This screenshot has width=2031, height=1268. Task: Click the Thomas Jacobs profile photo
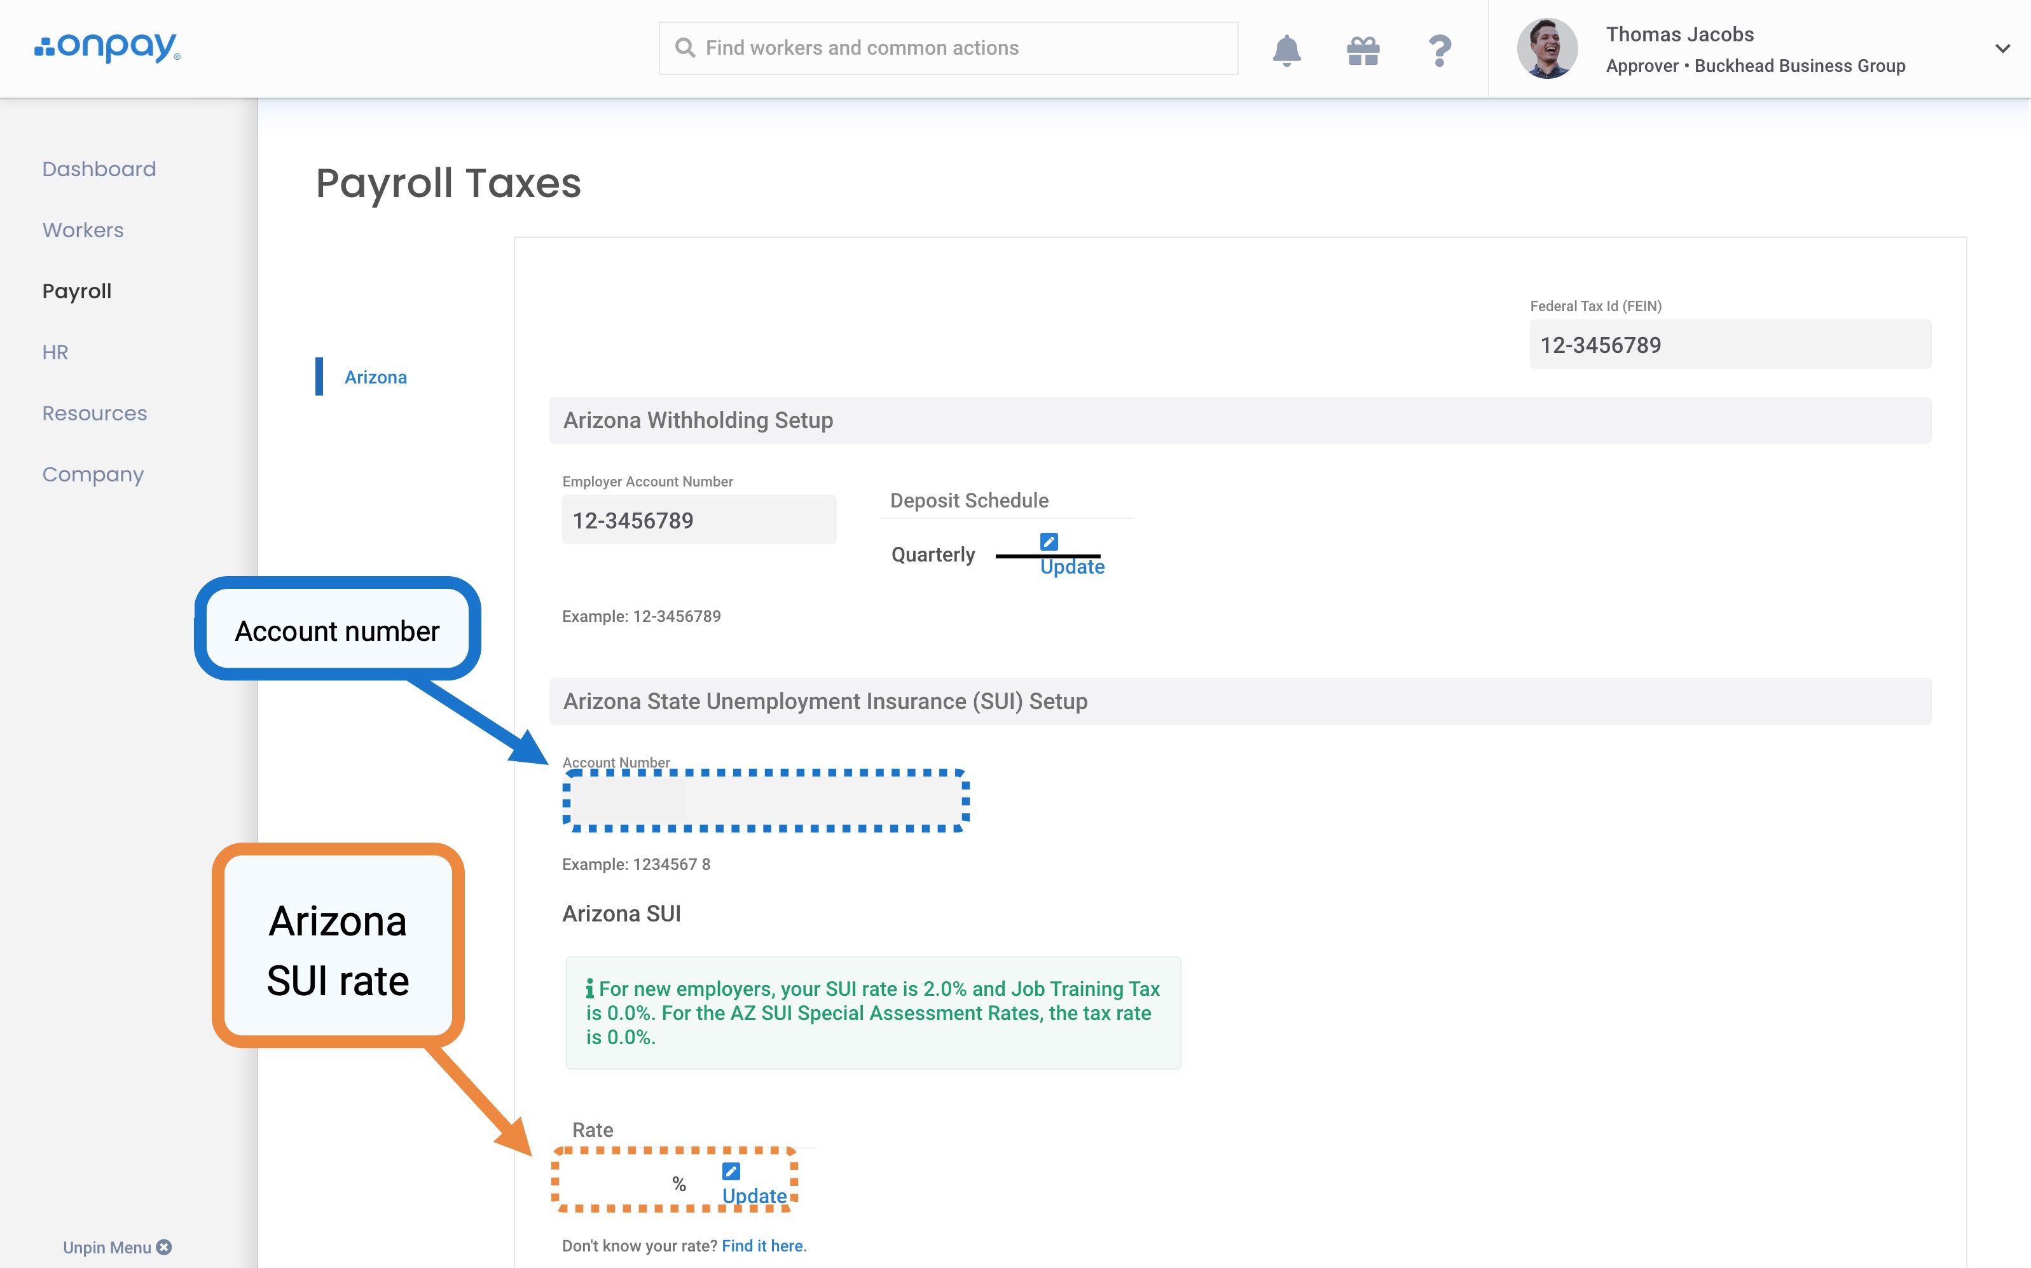coord(1546,48)
